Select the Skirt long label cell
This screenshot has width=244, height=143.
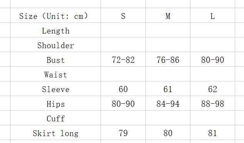(x=56, y=132)
